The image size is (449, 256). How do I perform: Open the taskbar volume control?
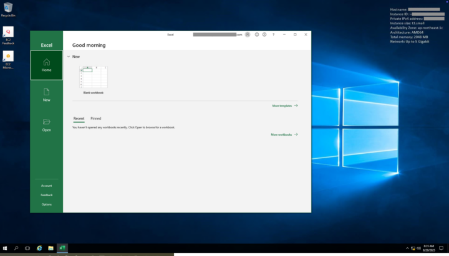tap(418, 248)
